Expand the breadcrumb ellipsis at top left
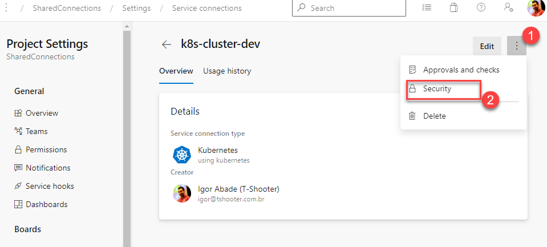The image size is (547, 247). 7,8
